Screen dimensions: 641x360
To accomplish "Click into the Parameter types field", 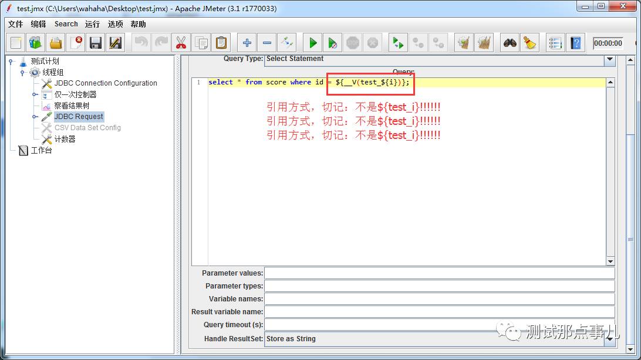I will point(440,286).
